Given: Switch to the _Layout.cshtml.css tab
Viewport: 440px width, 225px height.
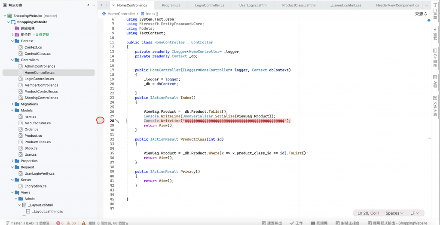Looking at the screenshot, I should point(345,5).
